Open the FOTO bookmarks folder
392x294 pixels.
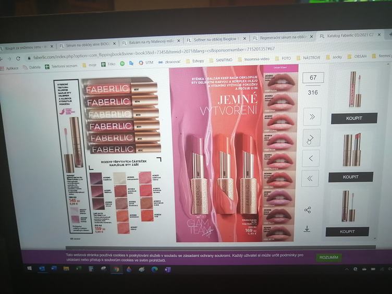pyautogui.click(x=283, y=58)
